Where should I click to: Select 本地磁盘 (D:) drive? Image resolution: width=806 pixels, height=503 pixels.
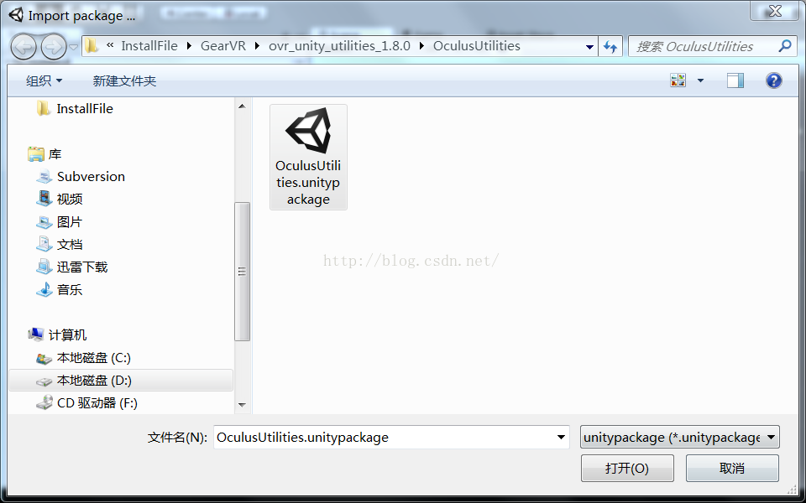[121, 381]
